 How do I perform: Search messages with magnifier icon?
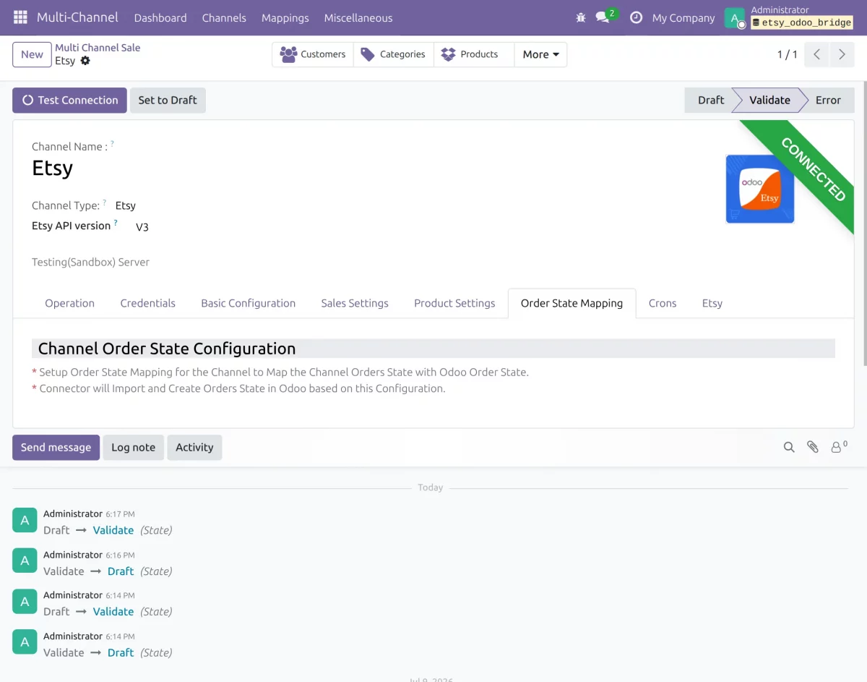click(x=789, y=447)
